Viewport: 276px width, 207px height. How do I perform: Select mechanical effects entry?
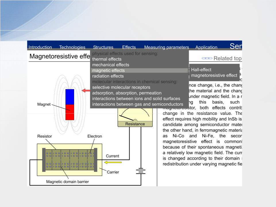click(140, 65)
